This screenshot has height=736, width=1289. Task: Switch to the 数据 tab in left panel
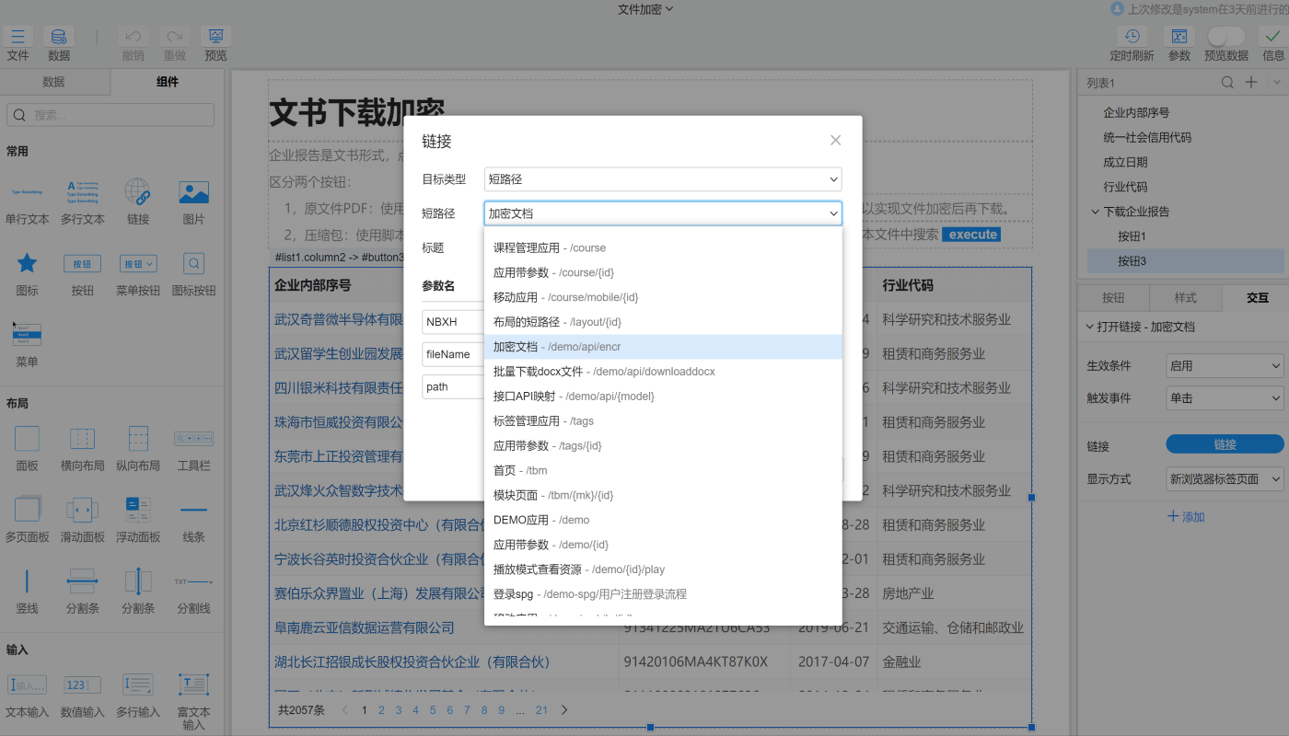click(x=54, y=82)
